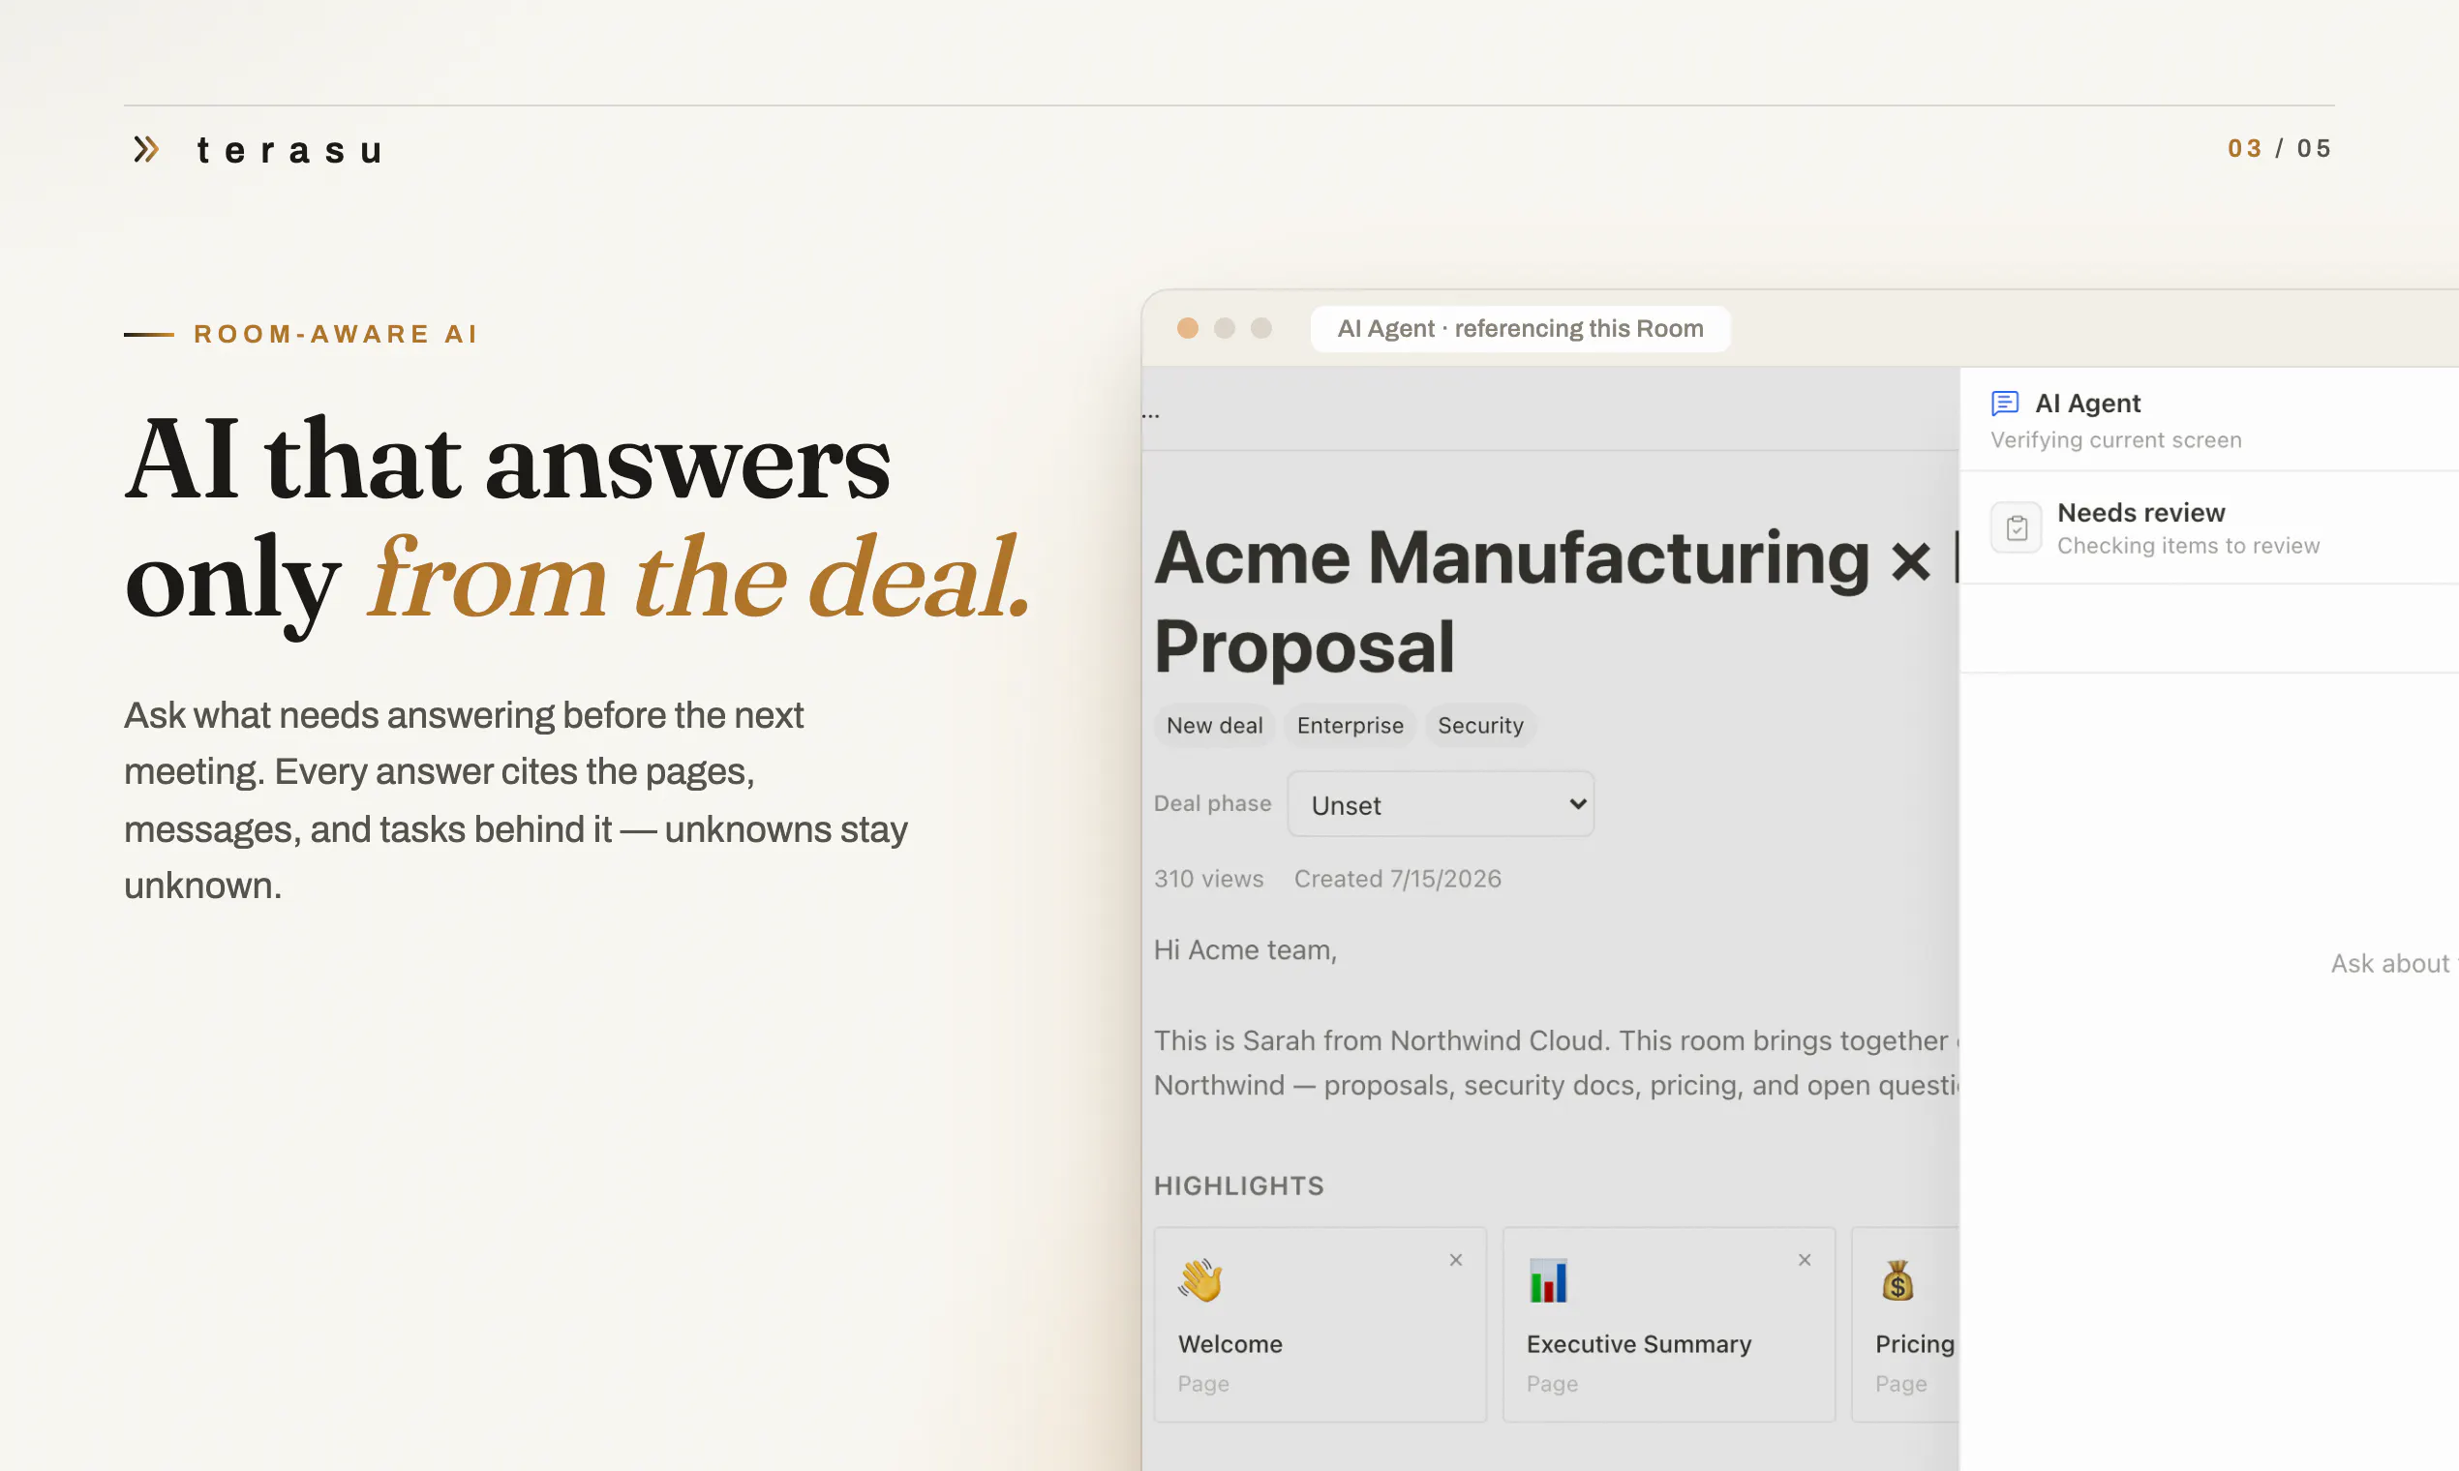Click the bar chart emoji icon
Viewport: 2459px width, 1471px height.
coord(1549,1280)
